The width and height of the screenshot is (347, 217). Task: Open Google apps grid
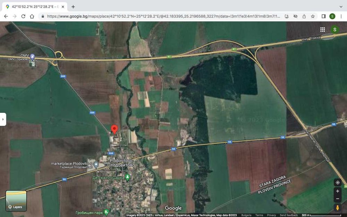pyautogui.click(x=323, y=30)
